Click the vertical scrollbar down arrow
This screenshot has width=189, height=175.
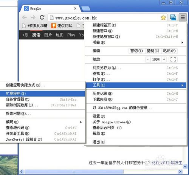pos(185,166)
